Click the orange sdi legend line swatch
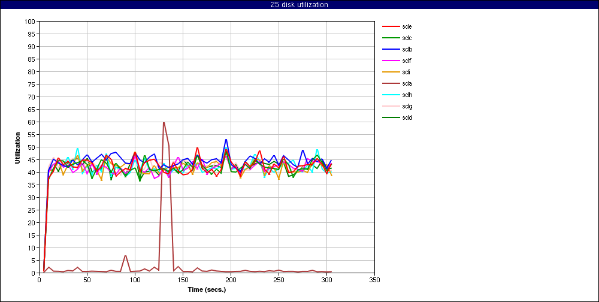The width and height of the screenshot is (599, 302). pos(391,73)
